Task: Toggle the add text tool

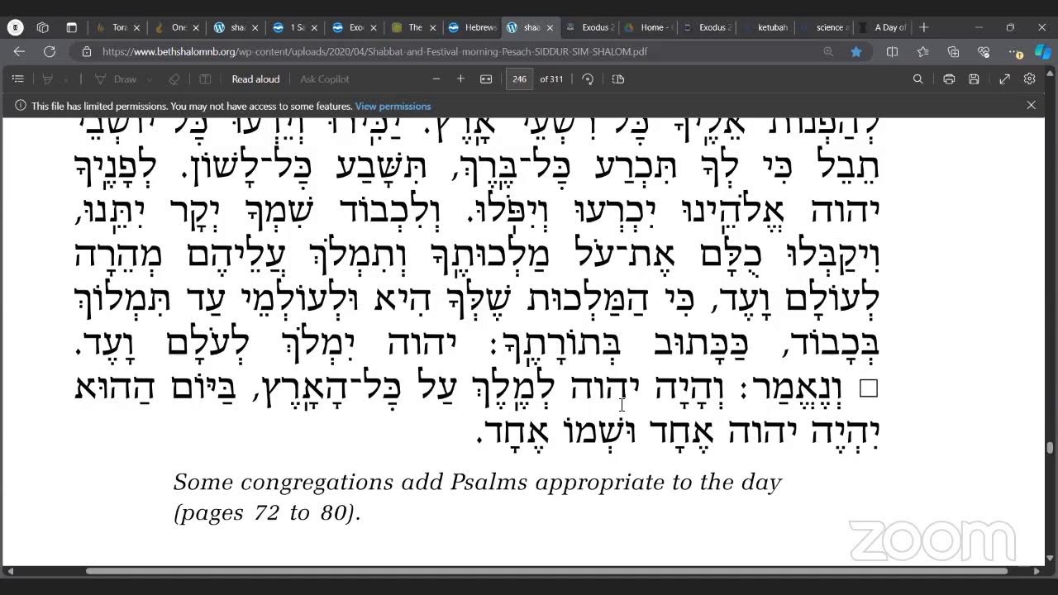Action: click(205, 79)
